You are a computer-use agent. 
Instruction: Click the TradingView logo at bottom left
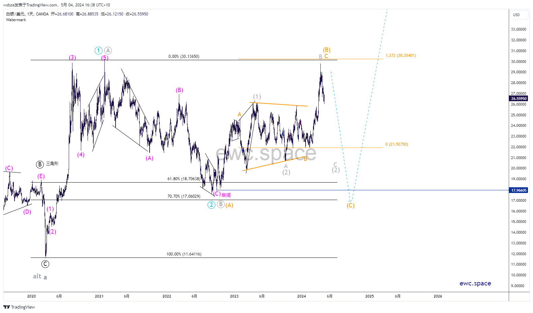point(19,307)
